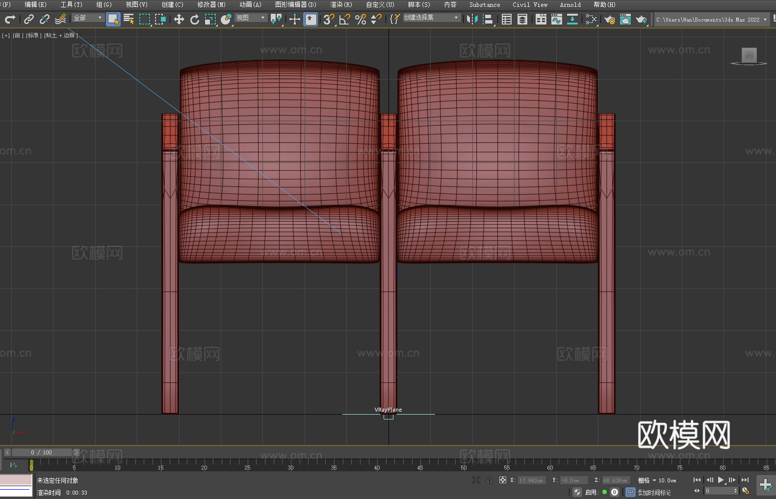Select the Bind to Space Warp tool

[x=60, y=19]
